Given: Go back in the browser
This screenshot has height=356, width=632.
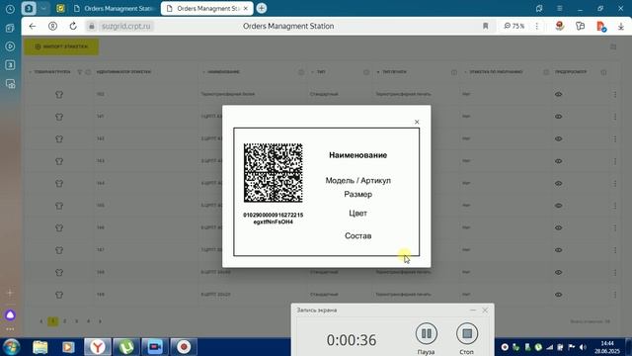Looking at the screenshot, I should pyautogui.click(x=33, y=26).
